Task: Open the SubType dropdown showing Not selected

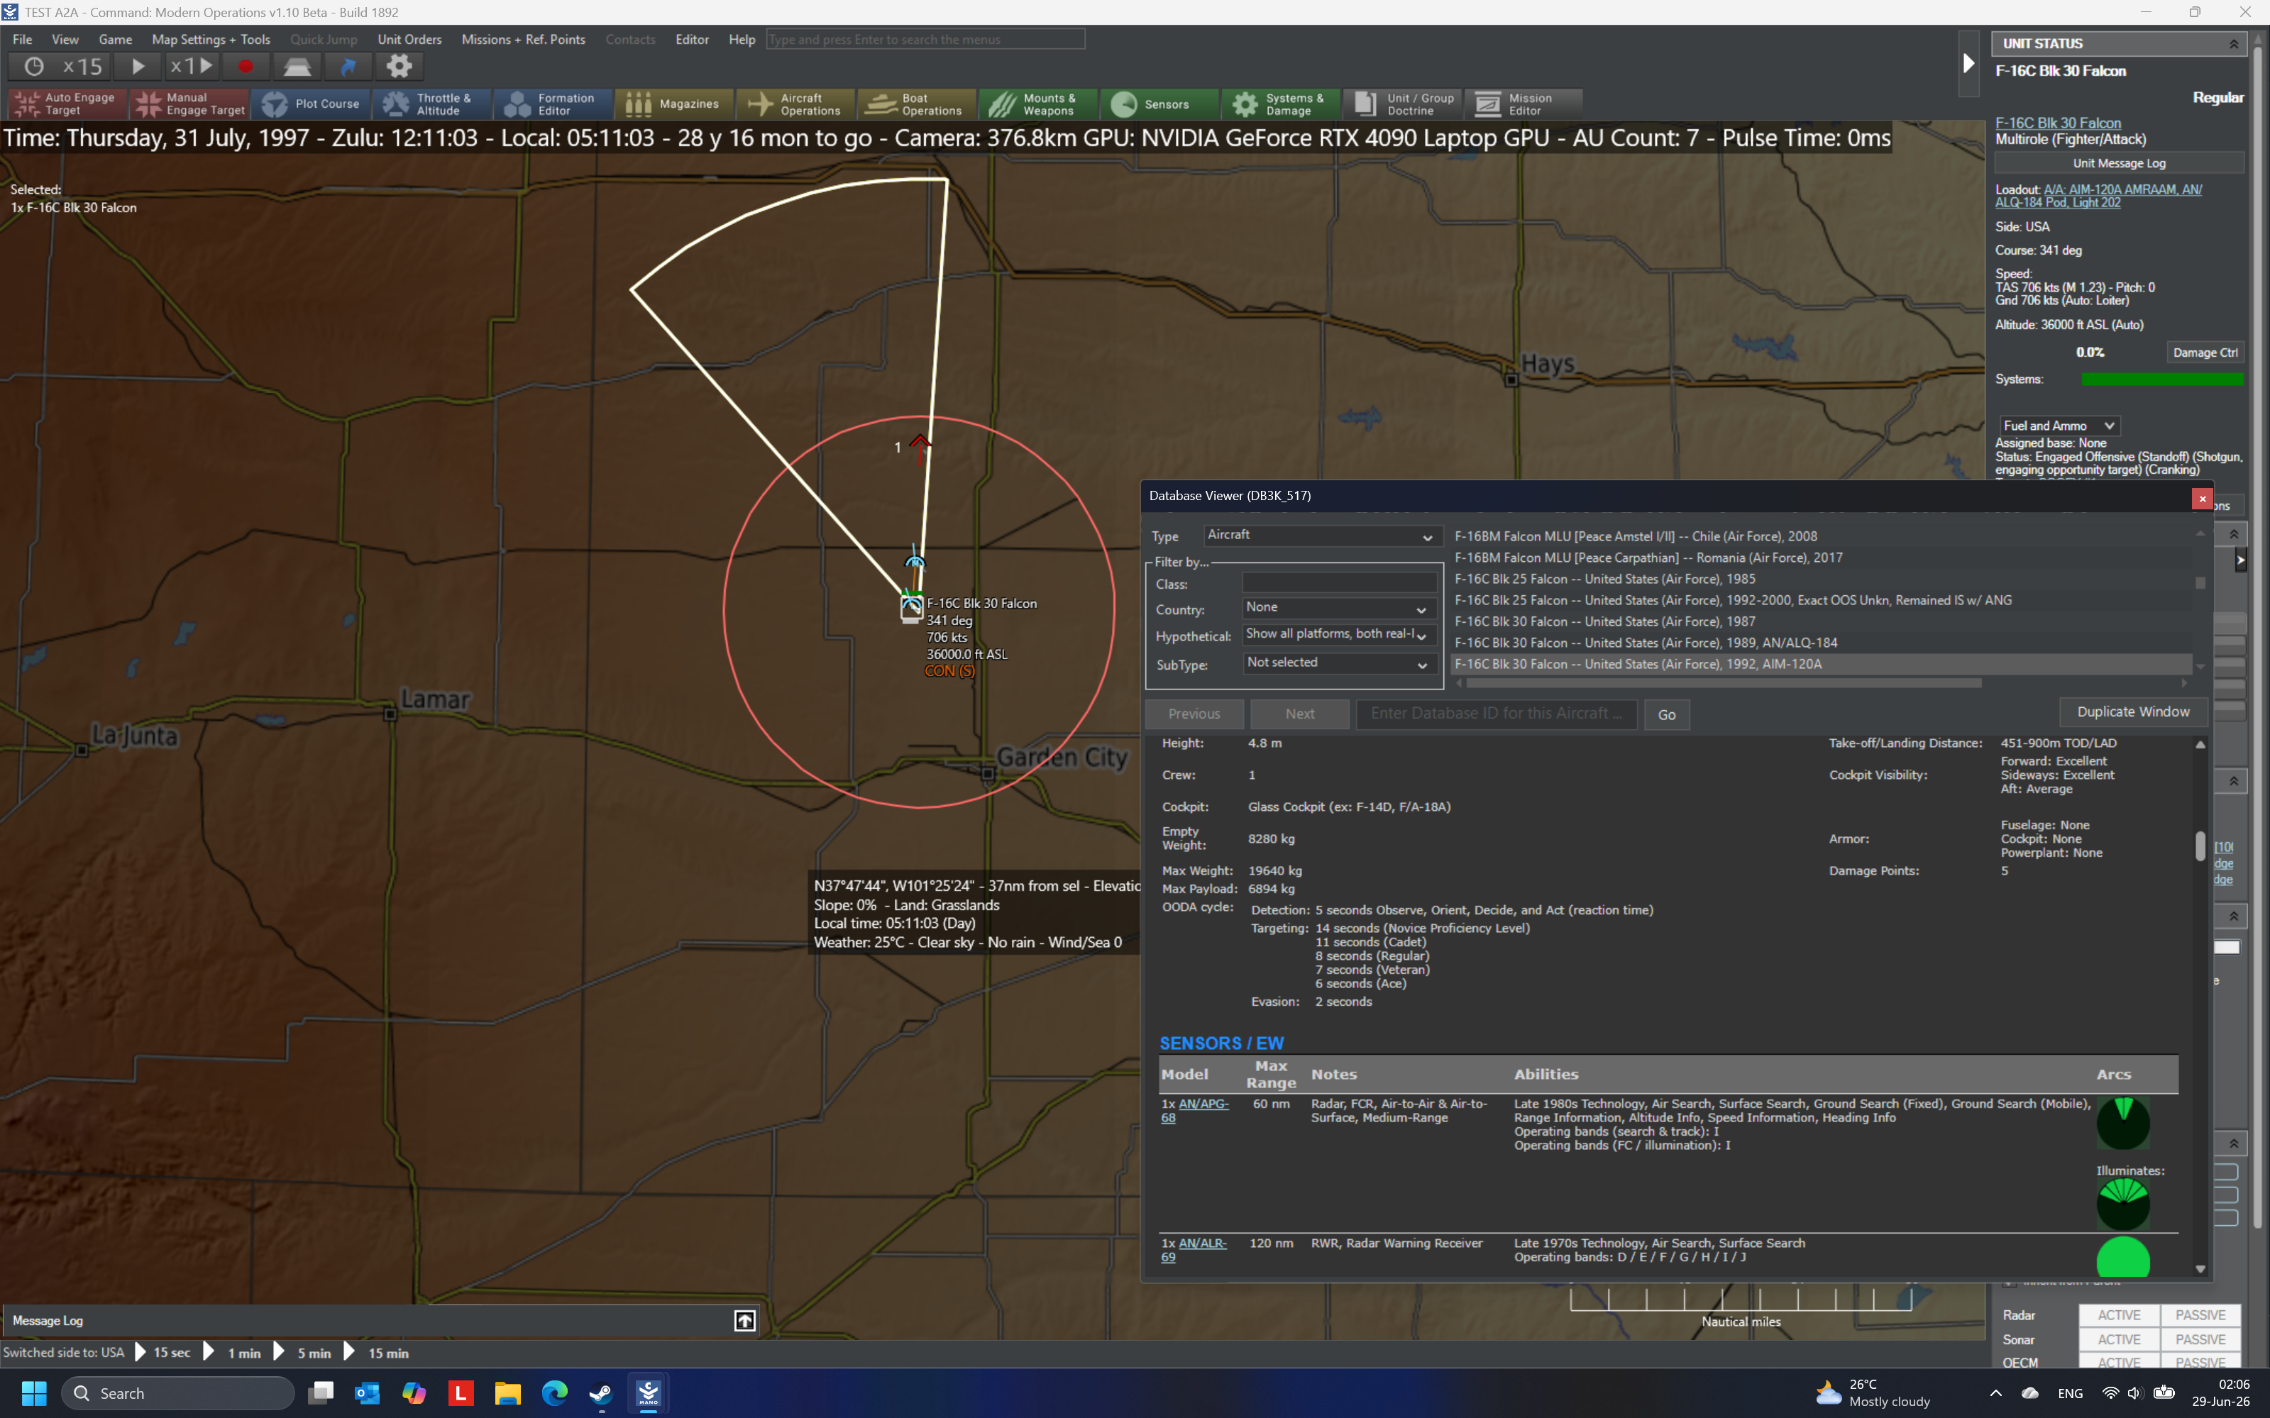Action: coord(1338,663)
